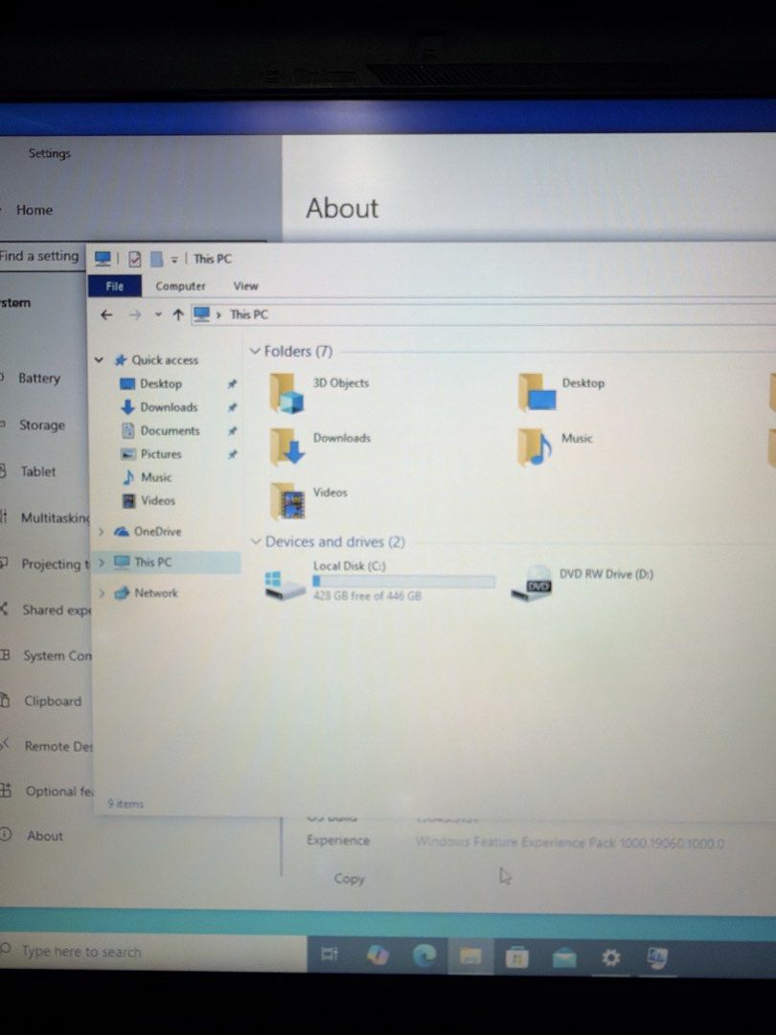Screen dimensions: 776x1035
Task: Open Remote Desktop in Settings sidebar
Action: point(58,746)
